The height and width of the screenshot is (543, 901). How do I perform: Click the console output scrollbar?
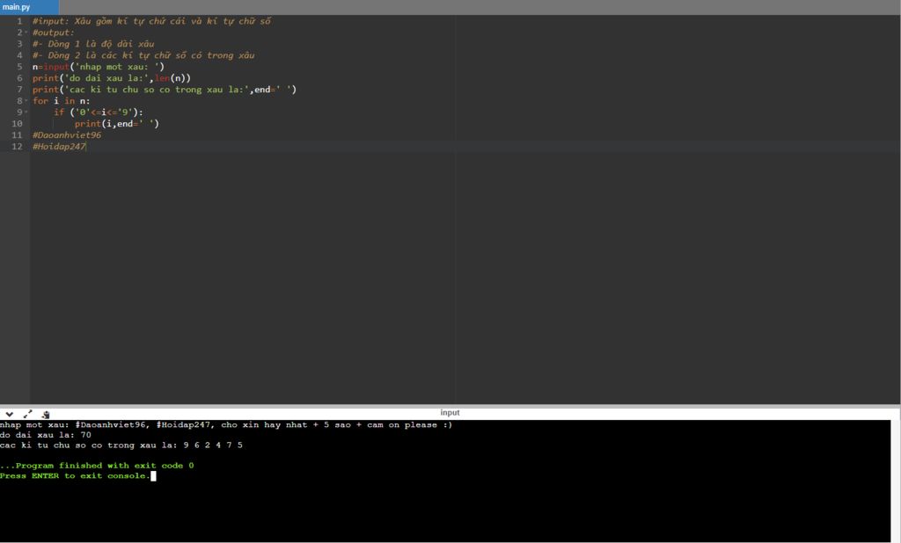pyautogui.click(x=895, y=481)
